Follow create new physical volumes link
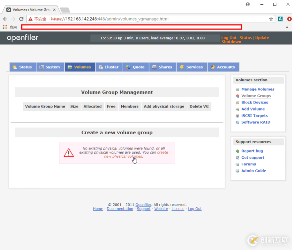The image size is (292, 250). coord(123,157)
